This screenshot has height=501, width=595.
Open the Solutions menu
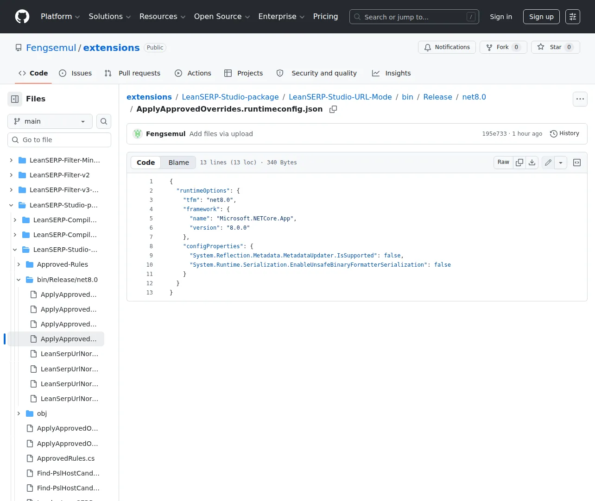[x=110, y=17]
